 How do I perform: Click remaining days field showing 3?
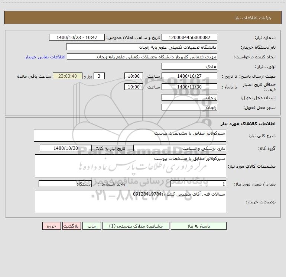tap(99, 76)
